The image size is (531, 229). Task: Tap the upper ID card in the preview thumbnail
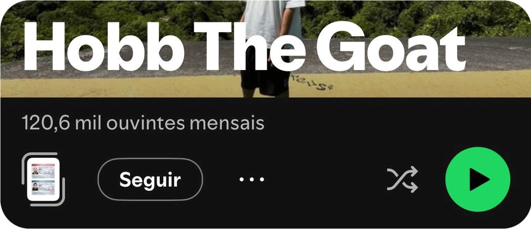point(43,169)
